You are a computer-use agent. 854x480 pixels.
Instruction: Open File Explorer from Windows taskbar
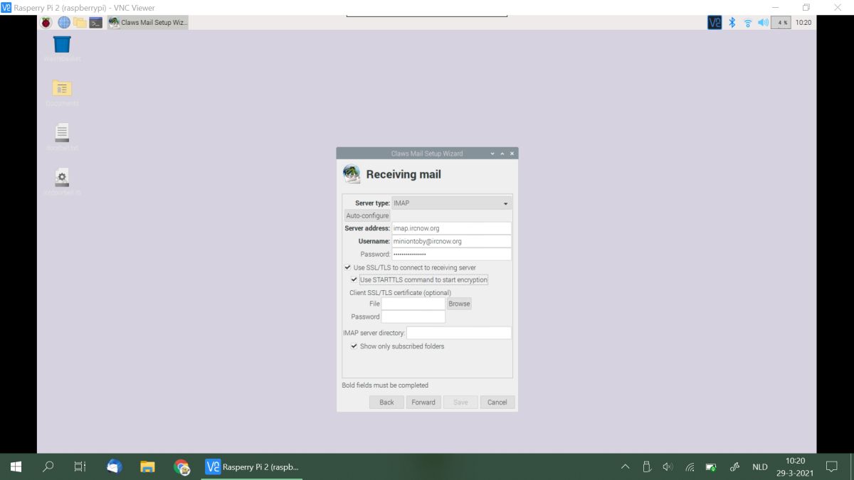(x=147, y=467)
